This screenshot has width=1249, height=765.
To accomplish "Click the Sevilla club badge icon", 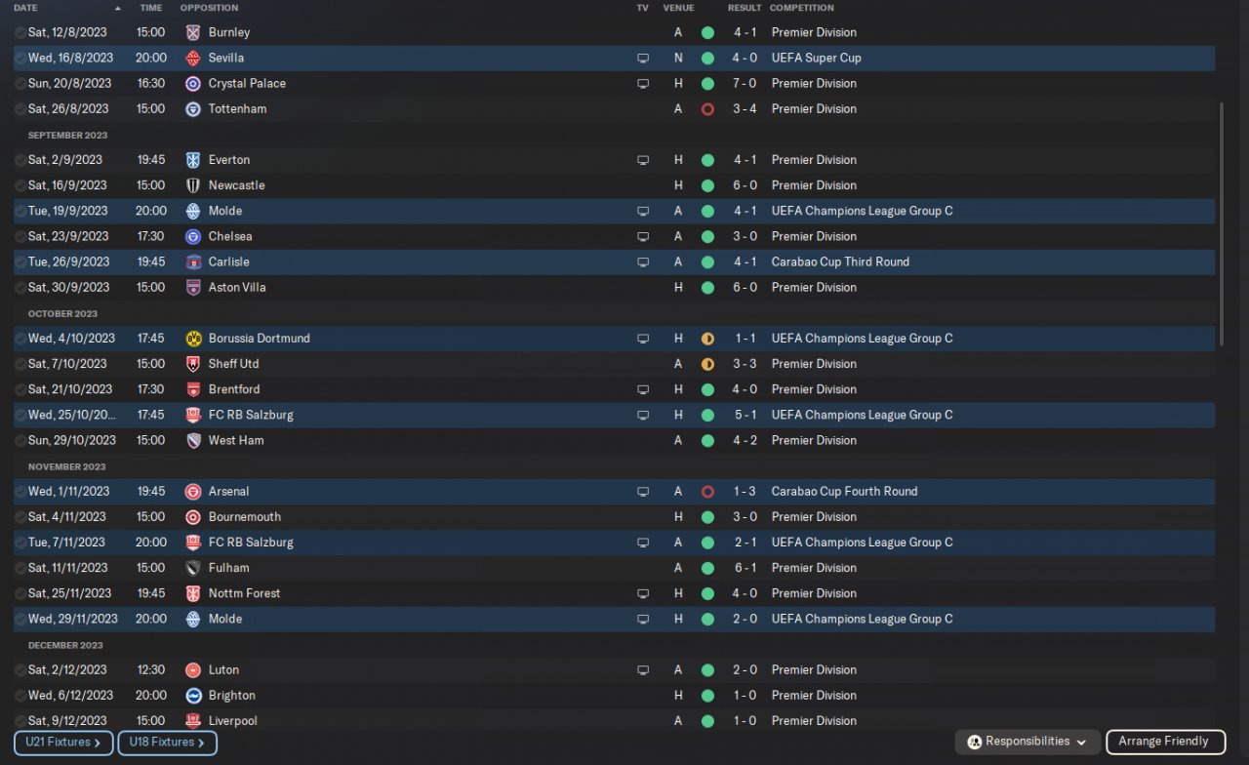I will click(193, 58).
